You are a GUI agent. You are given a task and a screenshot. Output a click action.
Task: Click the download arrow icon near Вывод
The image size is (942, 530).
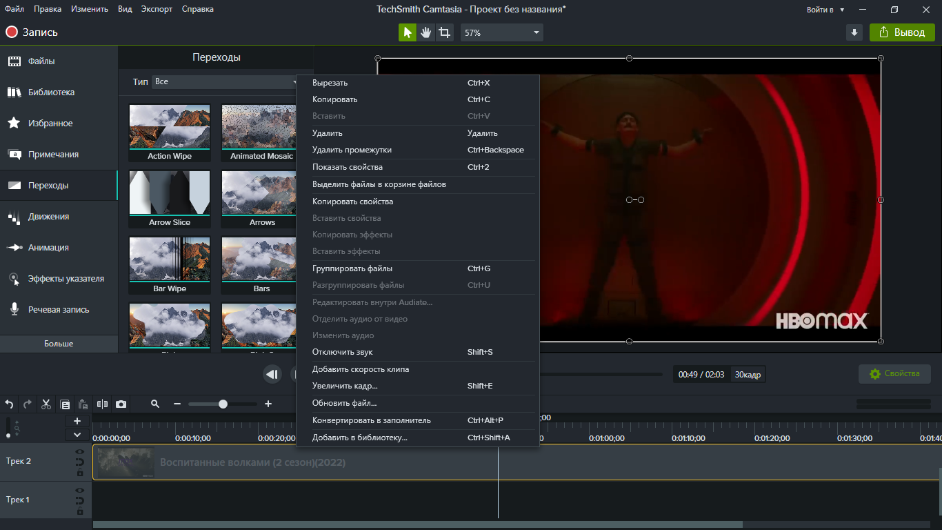(x=854, y=32)
